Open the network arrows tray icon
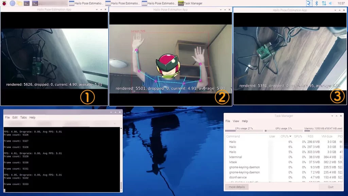The height and width of the screenshot is (196, 348). [x=324, y=3]
